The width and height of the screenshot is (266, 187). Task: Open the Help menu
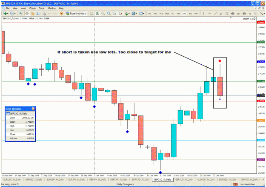(x=61, y=8)
